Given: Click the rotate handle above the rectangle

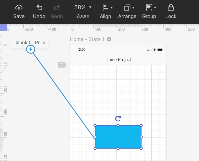Looking at the screenshot, I should [x=118, y=119].
